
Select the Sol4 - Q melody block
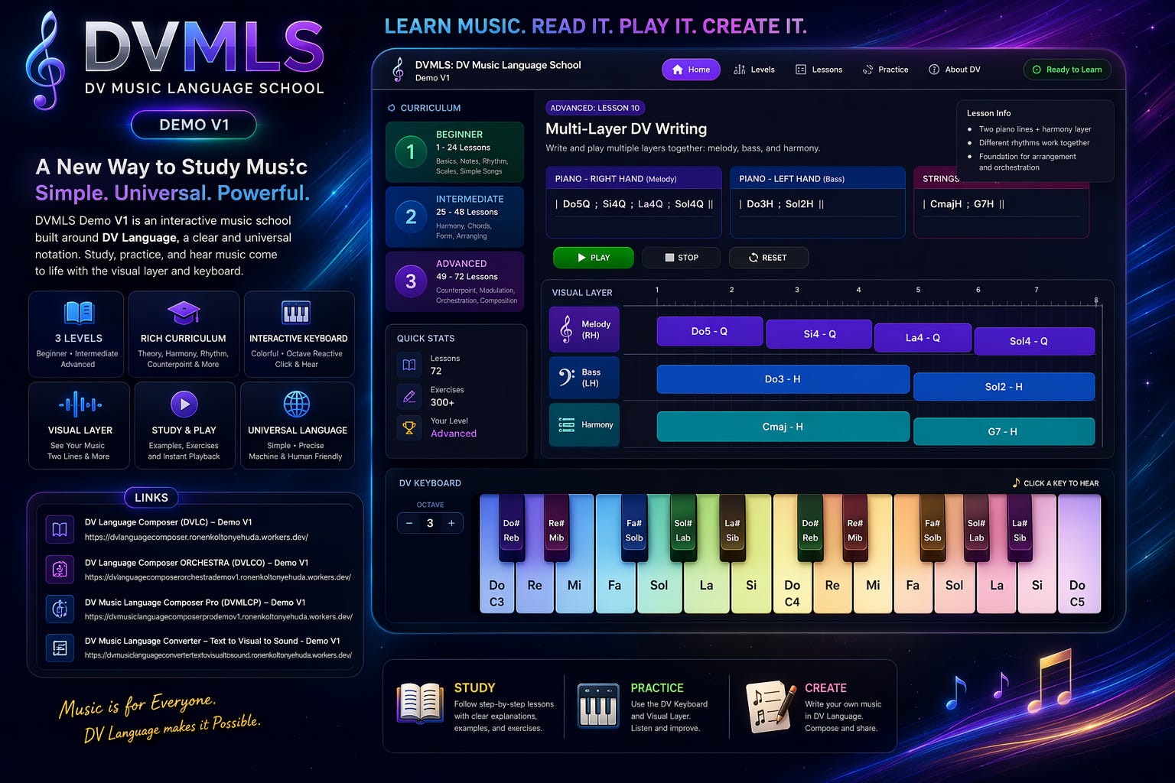[1034, 341]
